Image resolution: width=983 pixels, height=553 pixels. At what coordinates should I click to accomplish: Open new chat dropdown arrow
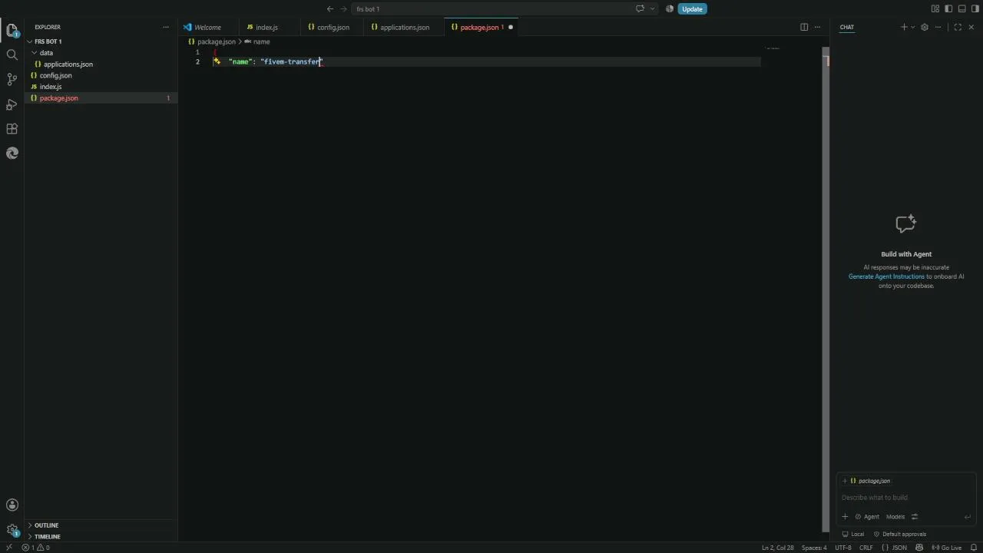tap(912, 27)
